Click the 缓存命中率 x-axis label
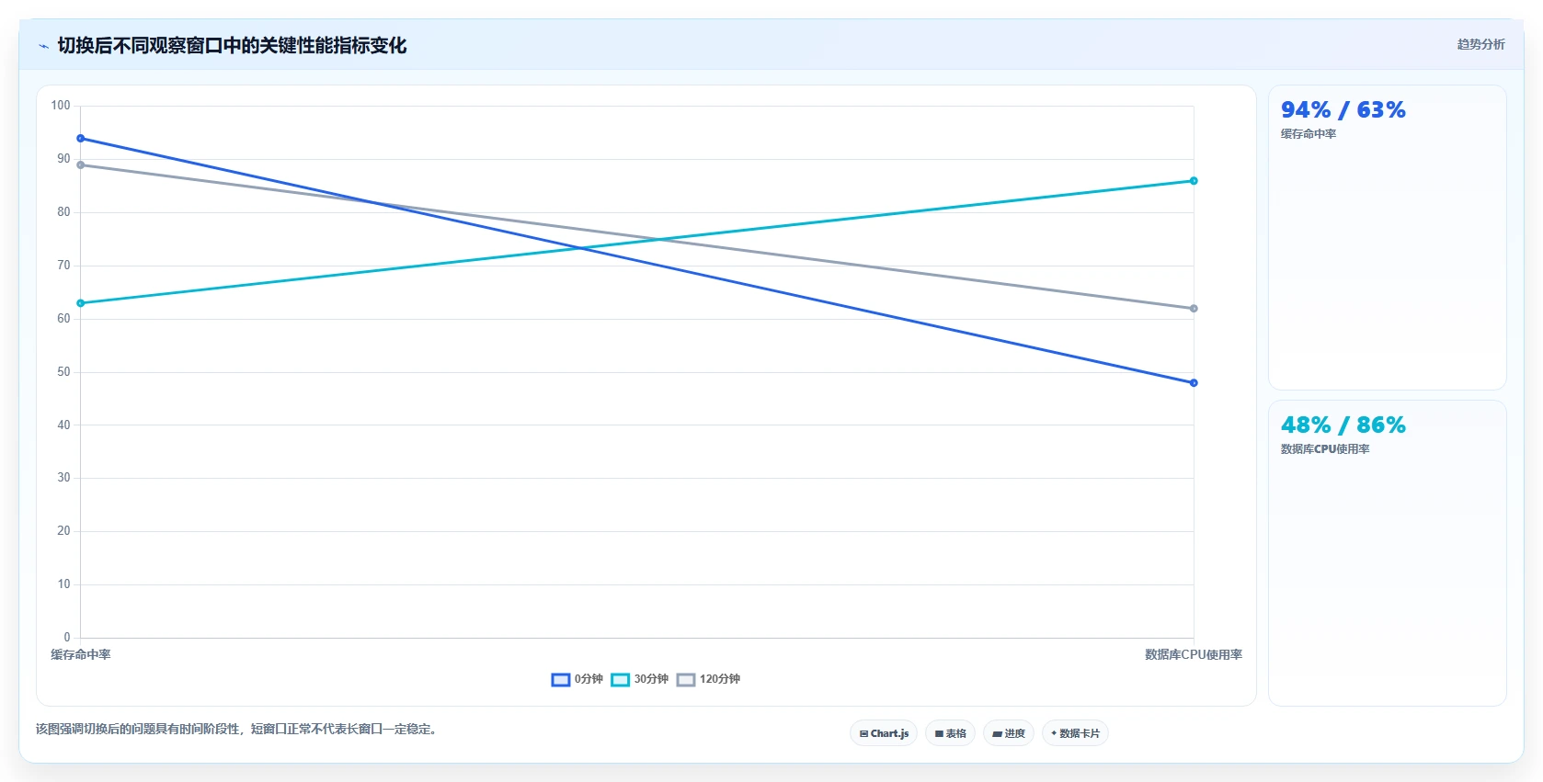1543x782 pixels. click(x=81, y=655)
